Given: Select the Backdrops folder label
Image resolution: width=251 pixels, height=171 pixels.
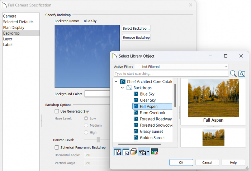Looking at the screenshot, I should [x=142, y=88].
